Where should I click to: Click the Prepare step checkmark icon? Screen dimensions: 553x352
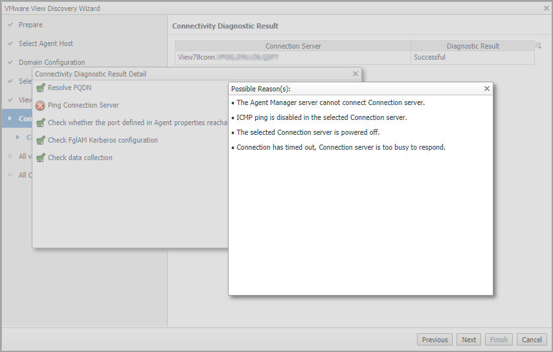tap(10, 25)
